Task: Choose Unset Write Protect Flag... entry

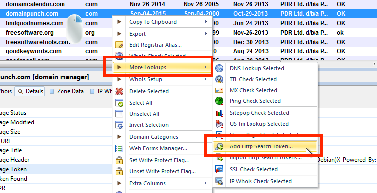Action: 162,171
